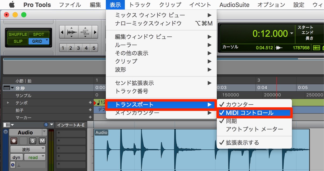Viewport: 324px width, 171px height.
Task: Open the read automation mode selector
Action: (35, 158)
